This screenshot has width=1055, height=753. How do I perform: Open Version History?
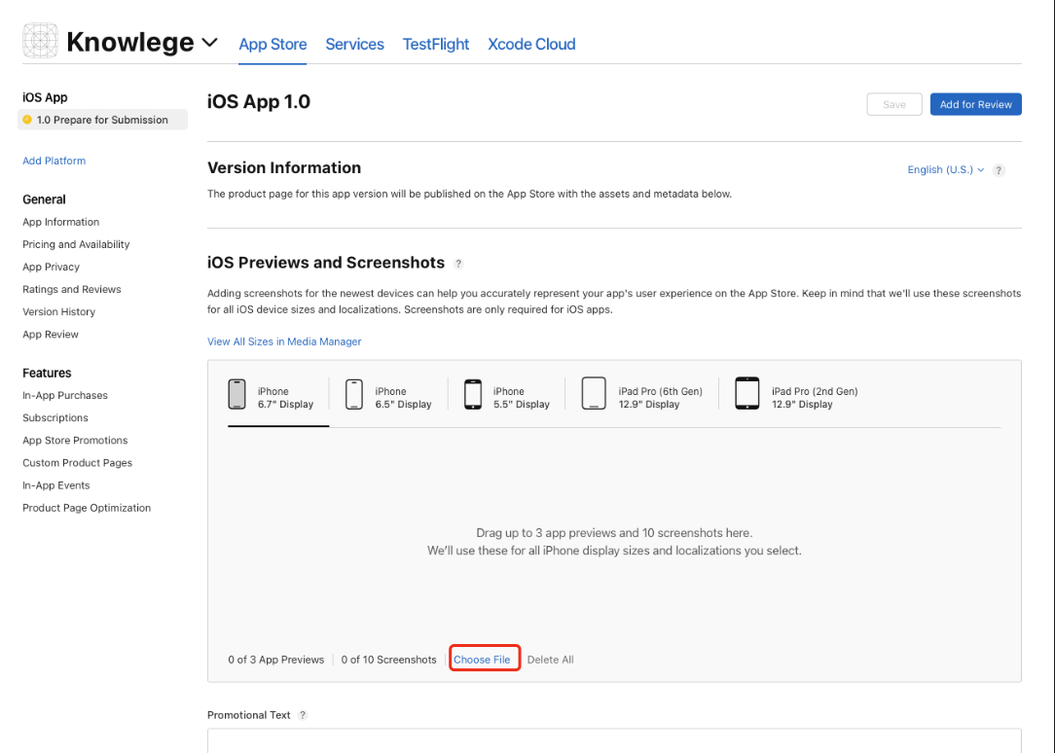[x=58, y=312]
